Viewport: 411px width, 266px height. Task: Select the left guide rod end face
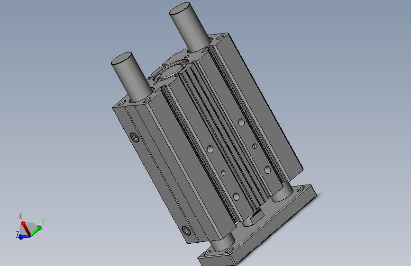click(x=121, y=58)
